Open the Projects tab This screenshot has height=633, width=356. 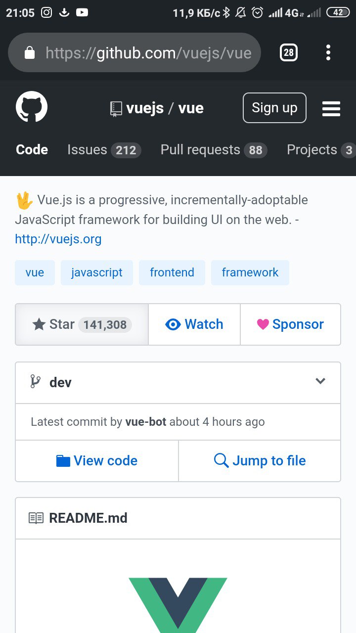click(x=321, y=150)
